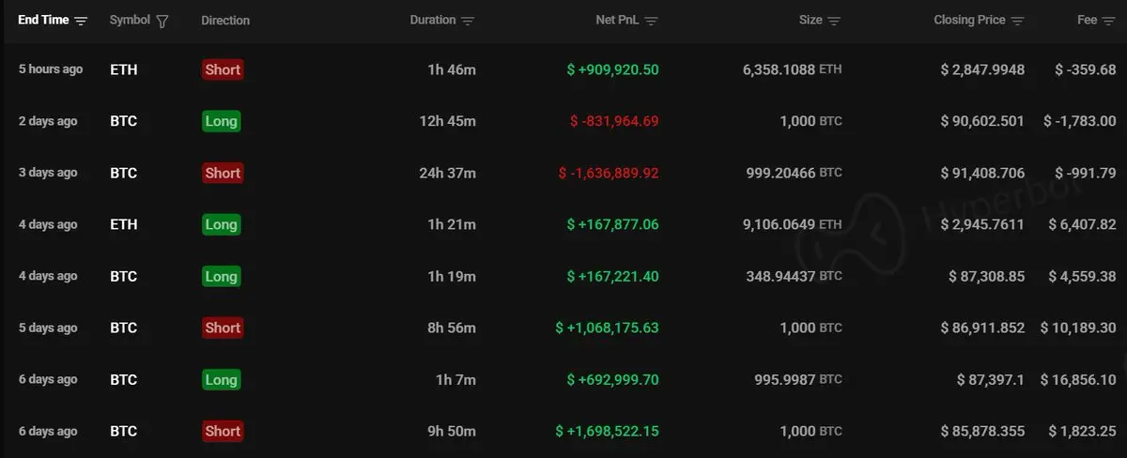Open the +909,920.50 Net PnL entry
Image resolution: width=1127 pixels, height=458 pixels.
[612, 69]
